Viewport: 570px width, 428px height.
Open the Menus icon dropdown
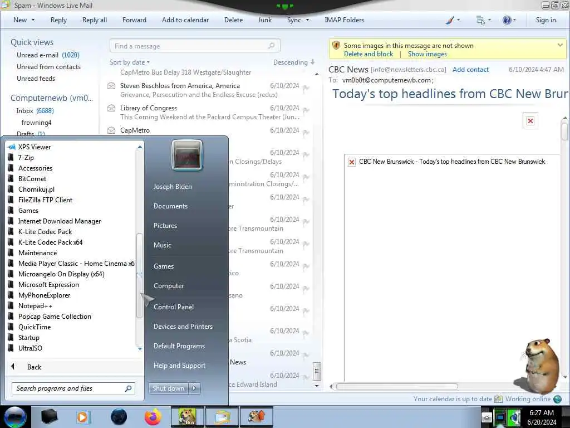[484, 20]
